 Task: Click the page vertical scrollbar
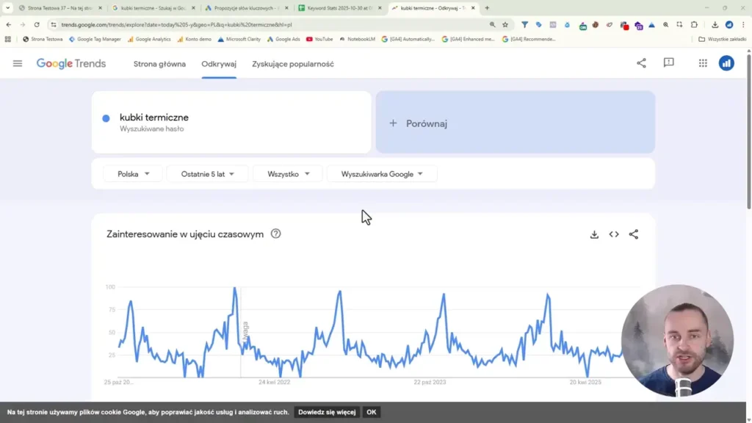coord(748,132)
